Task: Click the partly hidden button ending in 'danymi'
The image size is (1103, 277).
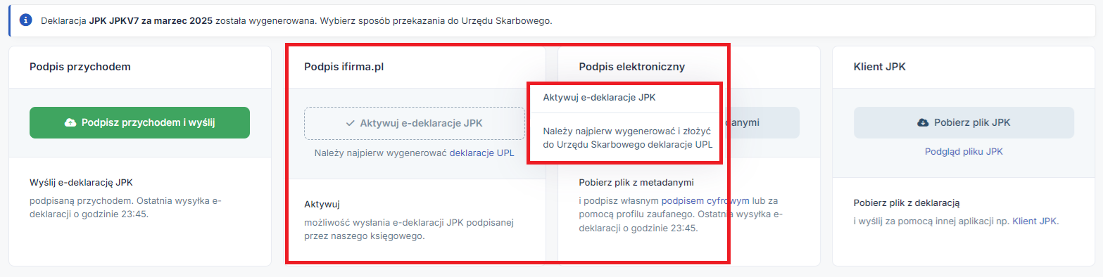Action: click(x=760, y=123)
